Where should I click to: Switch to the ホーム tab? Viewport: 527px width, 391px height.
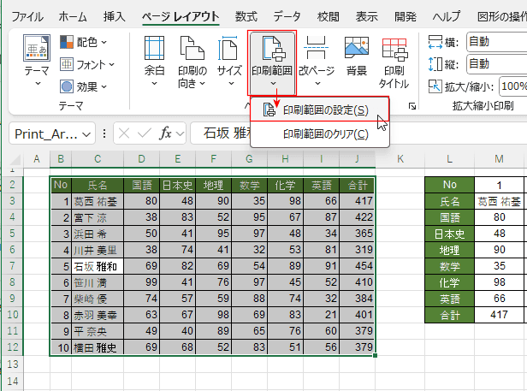(x=73, y=16)
